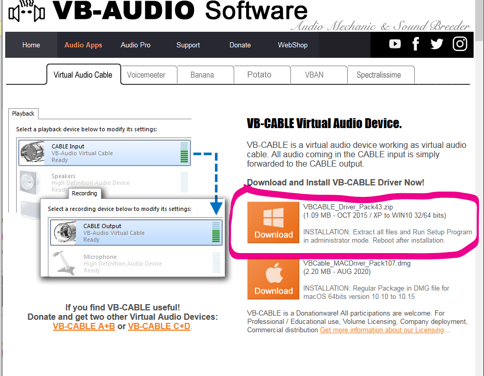484x376 pixels.
Task: Click the VBCable_MACDriver_Pack107.dmg file name text
Action: point(357,263)
